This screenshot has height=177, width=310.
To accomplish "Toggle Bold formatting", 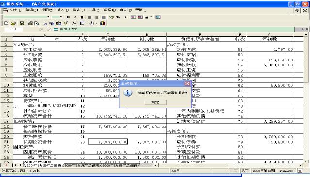I will (68, 17).
